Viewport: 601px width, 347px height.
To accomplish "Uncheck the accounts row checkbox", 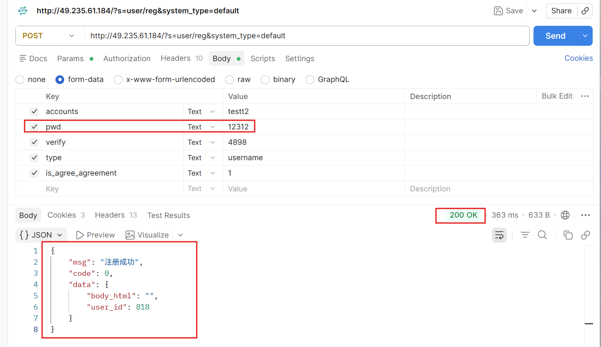I will click(x=34, y=112).
